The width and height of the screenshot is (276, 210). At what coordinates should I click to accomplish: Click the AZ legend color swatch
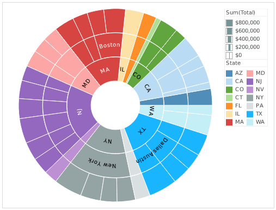pos(229,73)
